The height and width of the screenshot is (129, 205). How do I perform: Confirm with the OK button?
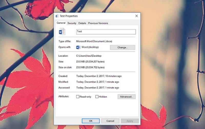click(91, 121)
